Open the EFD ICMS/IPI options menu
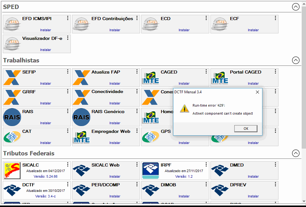 tap(68, 18)
